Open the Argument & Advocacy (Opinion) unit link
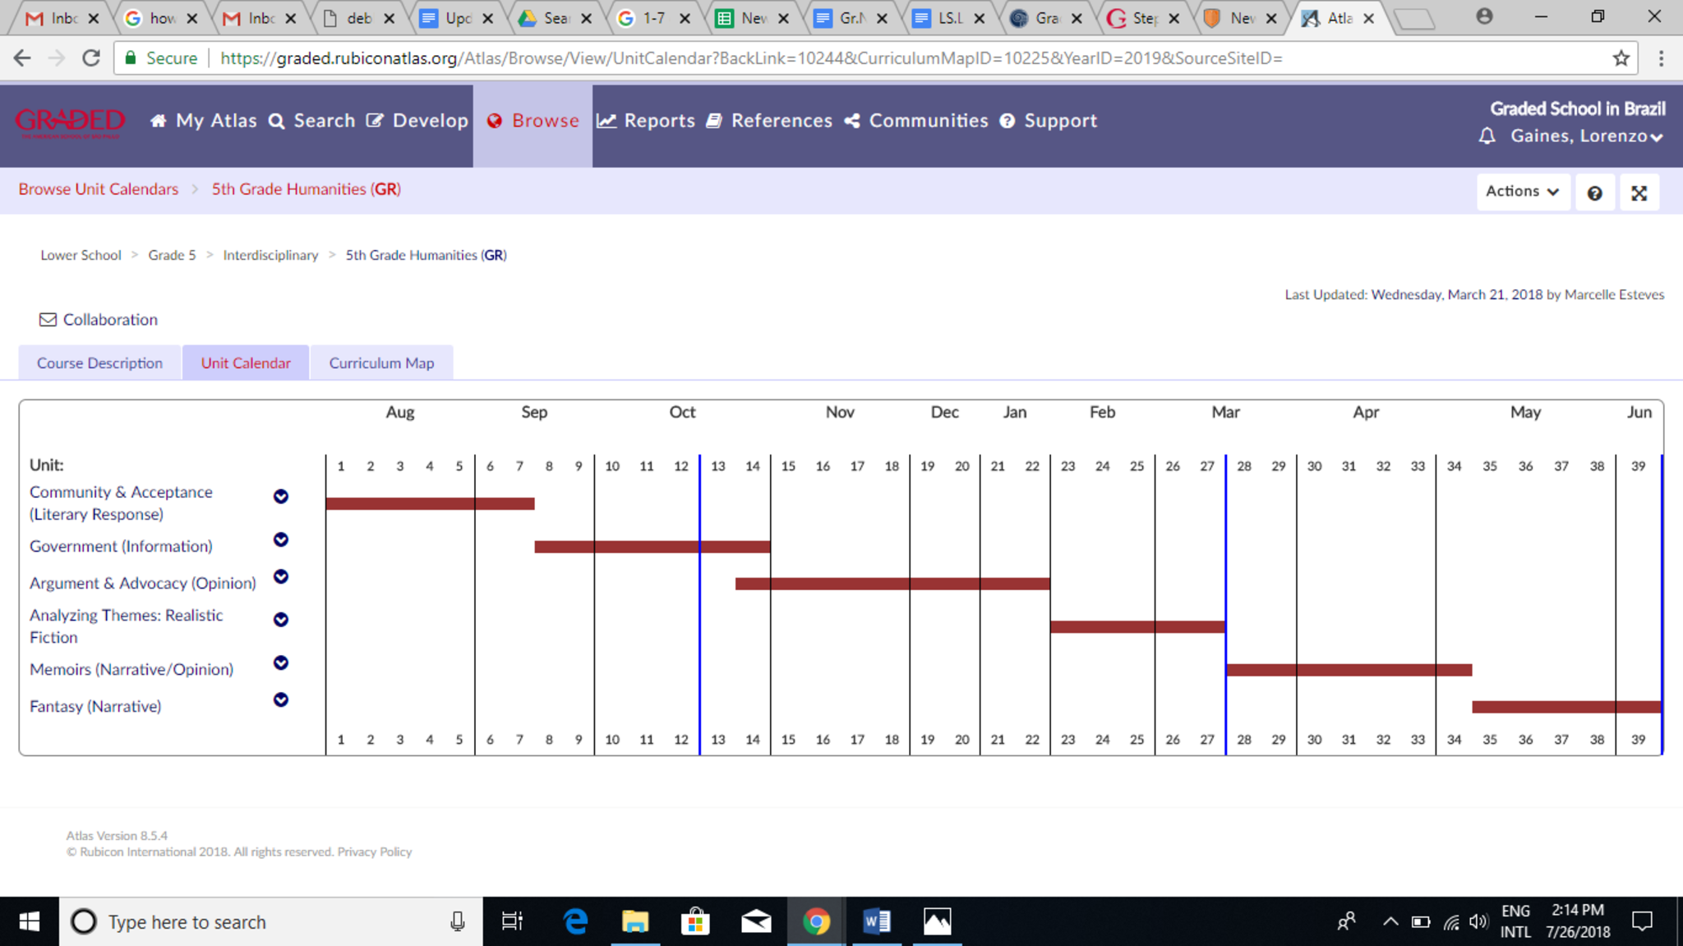1683x946 pixels. click(143, 583)
